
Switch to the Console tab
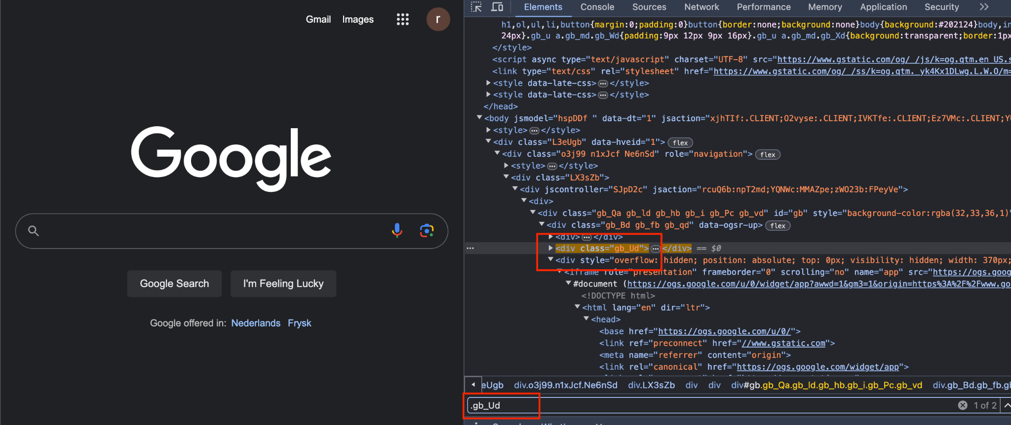click(597, 7)
